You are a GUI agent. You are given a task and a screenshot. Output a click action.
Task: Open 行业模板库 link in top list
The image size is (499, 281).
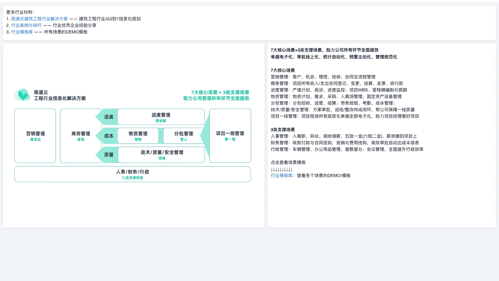click(x=22, y=32)
